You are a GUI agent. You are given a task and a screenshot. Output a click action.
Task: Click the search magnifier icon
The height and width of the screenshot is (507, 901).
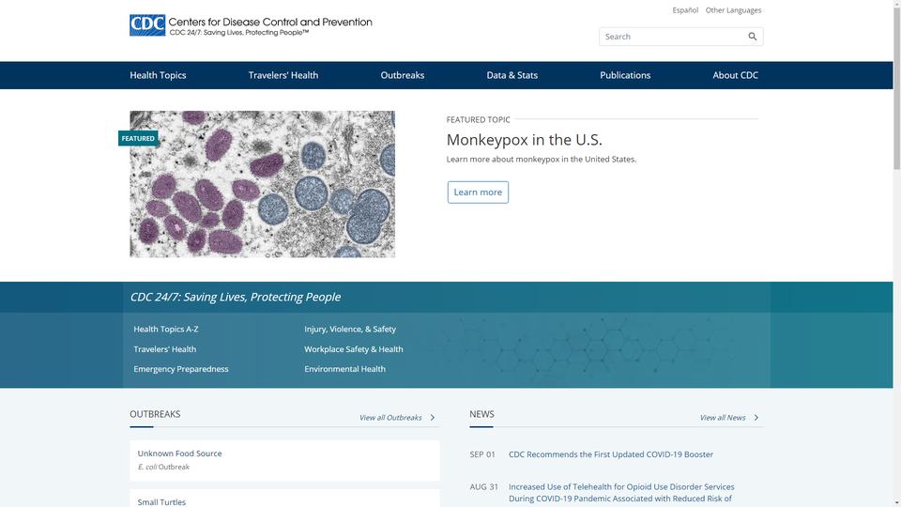[x=752, y=37]
